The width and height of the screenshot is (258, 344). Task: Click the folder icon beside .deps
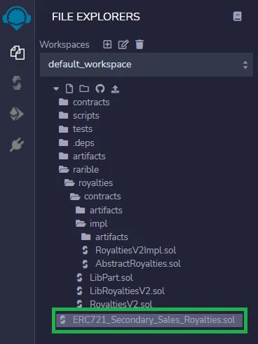(x=64, y=143)
